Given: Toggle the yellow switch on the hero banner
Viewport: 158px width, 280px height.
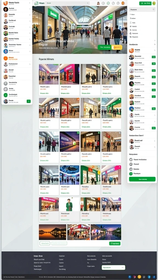Looking at the screenshot, I should click(x=117, y=47).
